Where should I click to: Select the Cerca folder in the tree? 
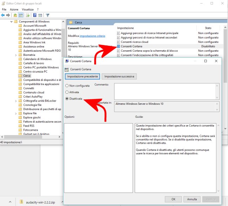[27, 76]
